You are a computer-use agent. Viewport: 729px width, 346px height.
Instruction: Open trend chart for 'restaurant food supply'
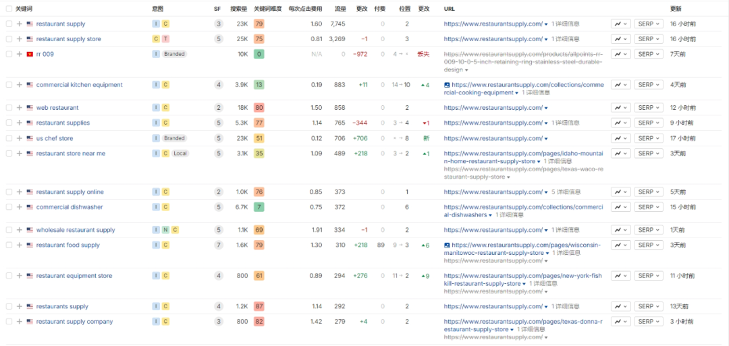coord(621,246)
